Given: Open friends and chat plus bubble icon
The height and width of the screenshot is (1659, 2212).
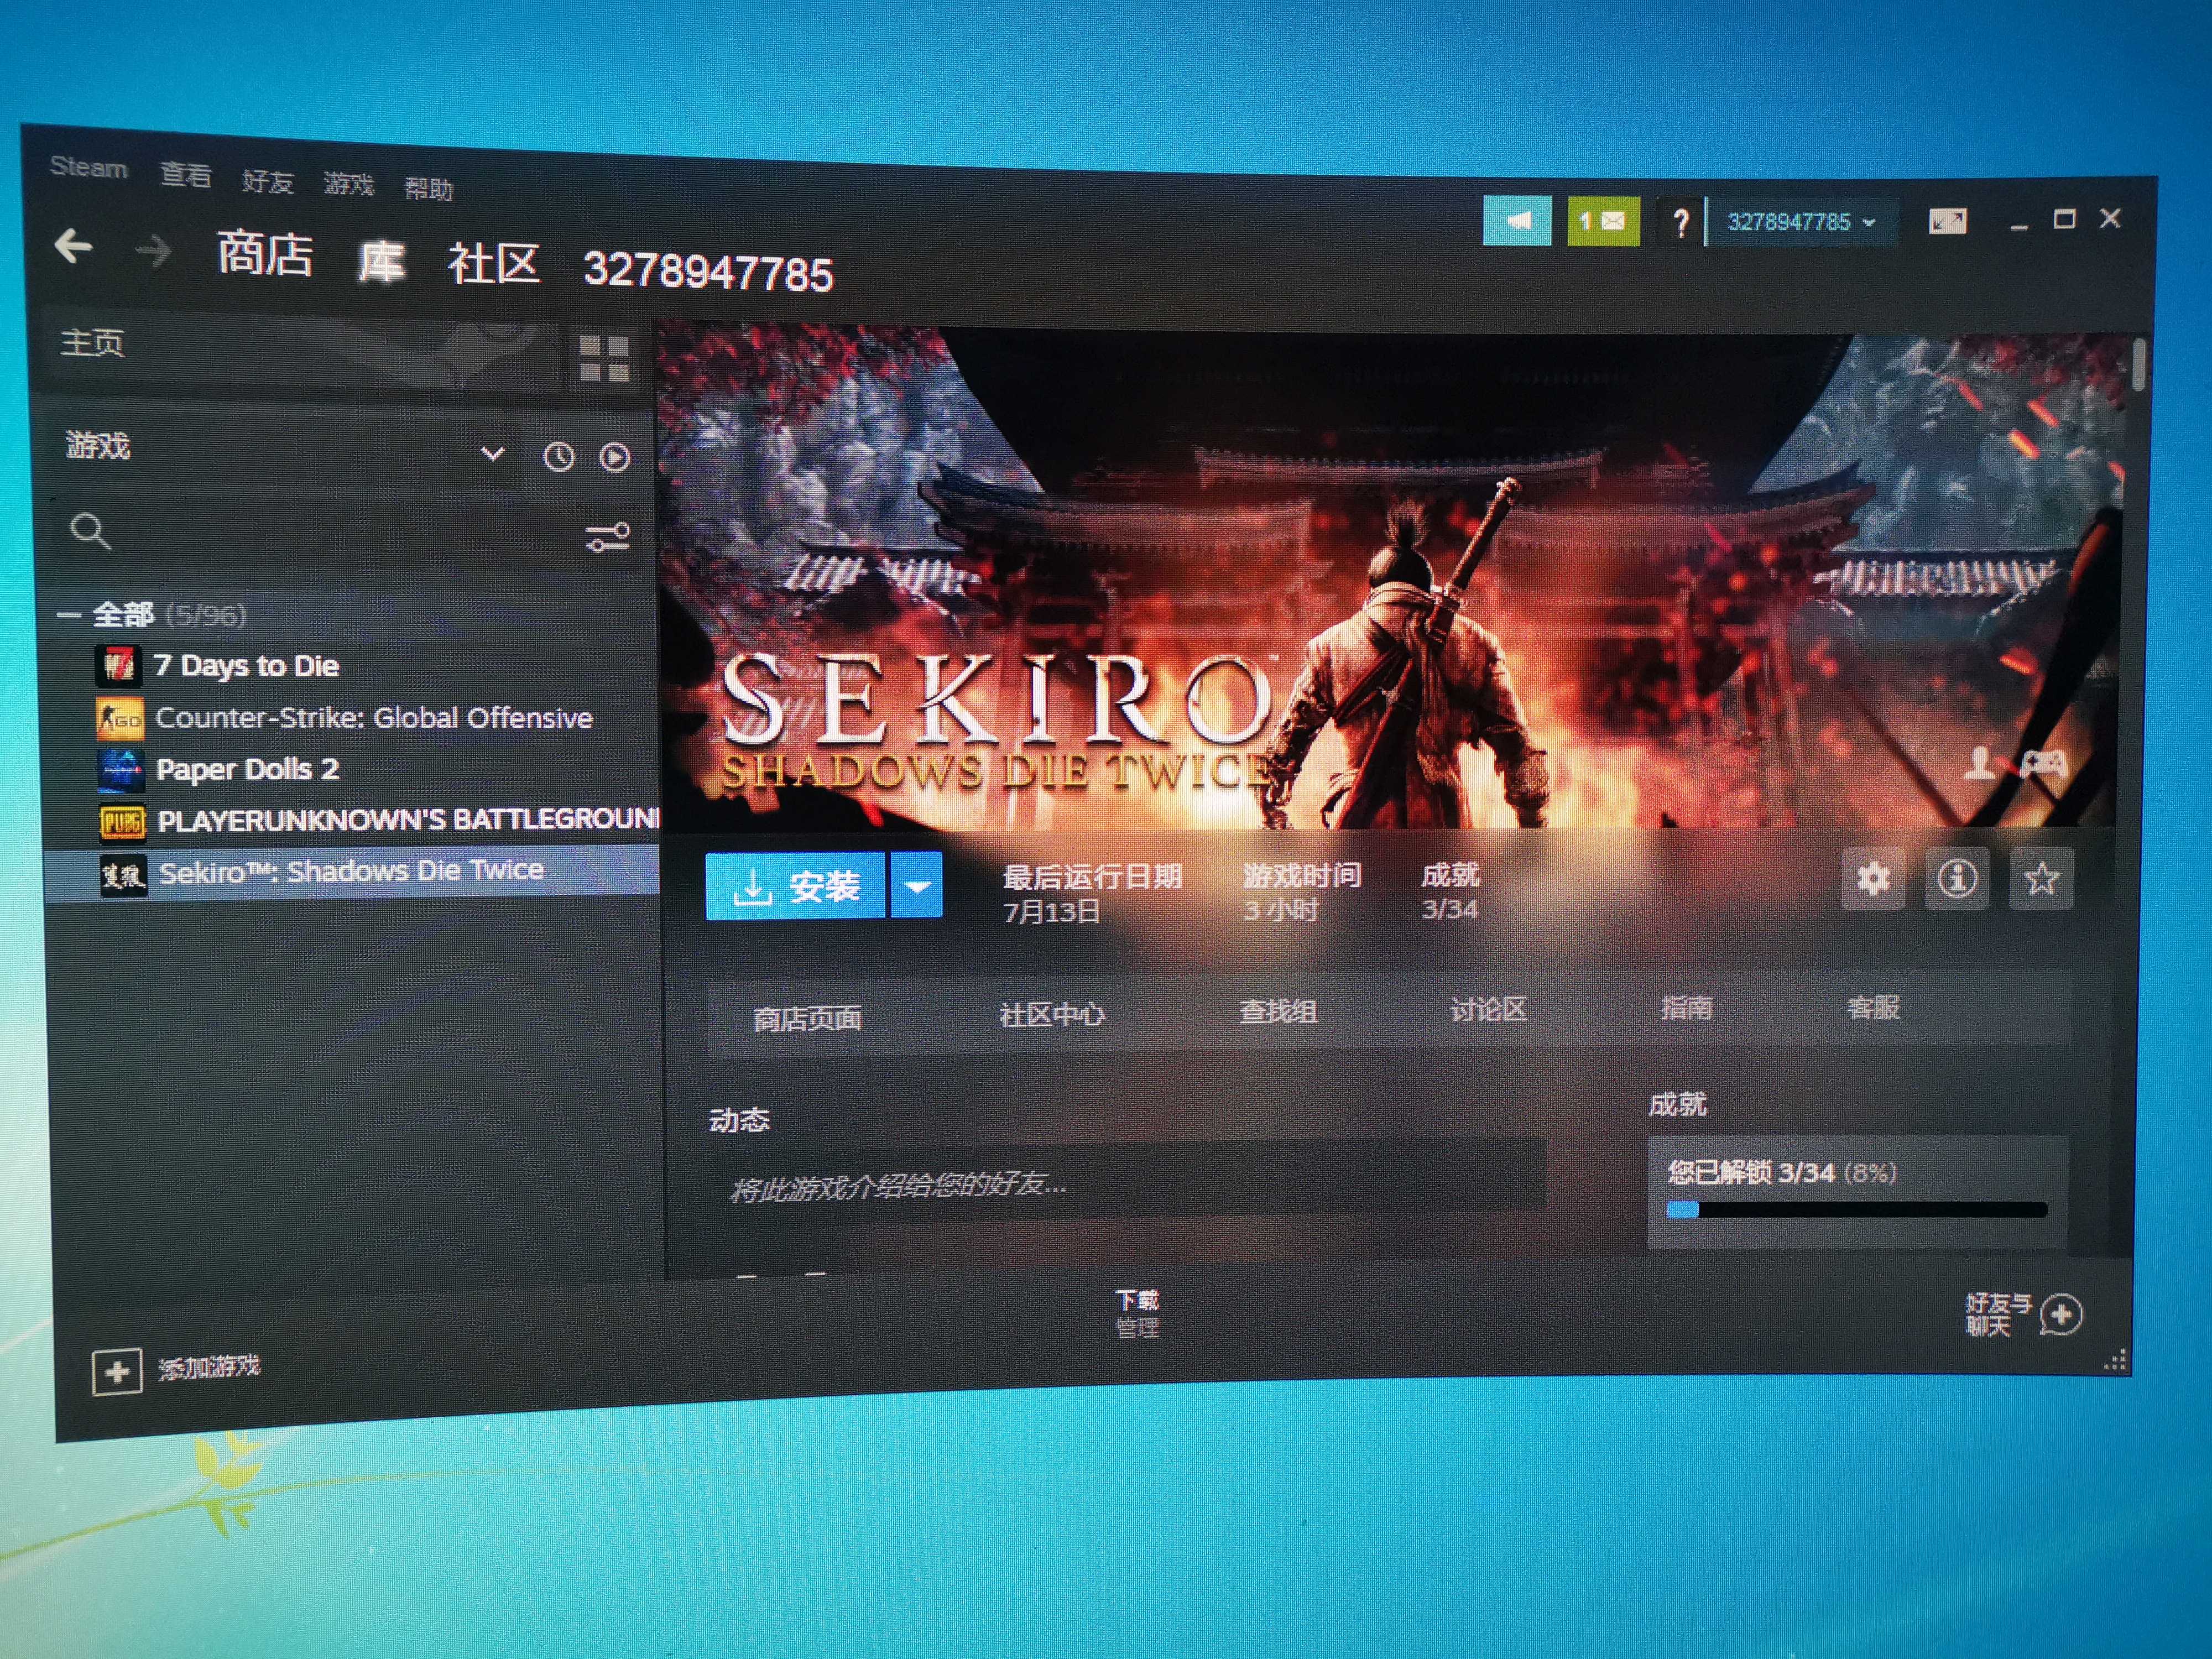Looking at the screenshot, I should tap(2060, 1314).
